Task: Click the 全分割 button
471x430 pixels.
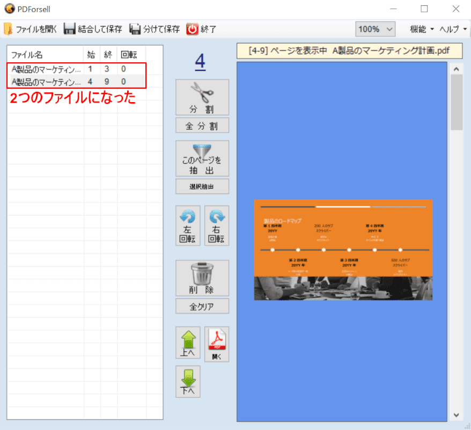Action: click(202, 125)
